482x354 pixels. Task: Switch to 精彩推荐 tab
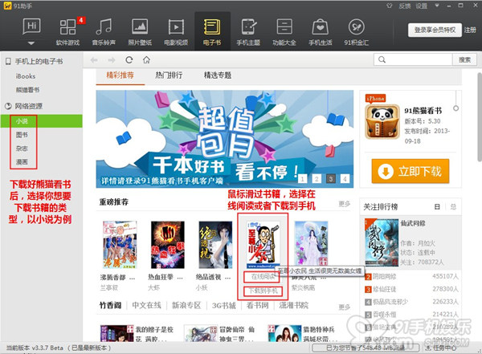pos(120,75)
